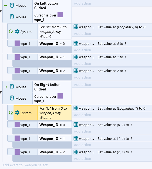Click the green loop arrow beside highlighted System loop
Viewport: 152px width, 169px height.
pos(11,113)
